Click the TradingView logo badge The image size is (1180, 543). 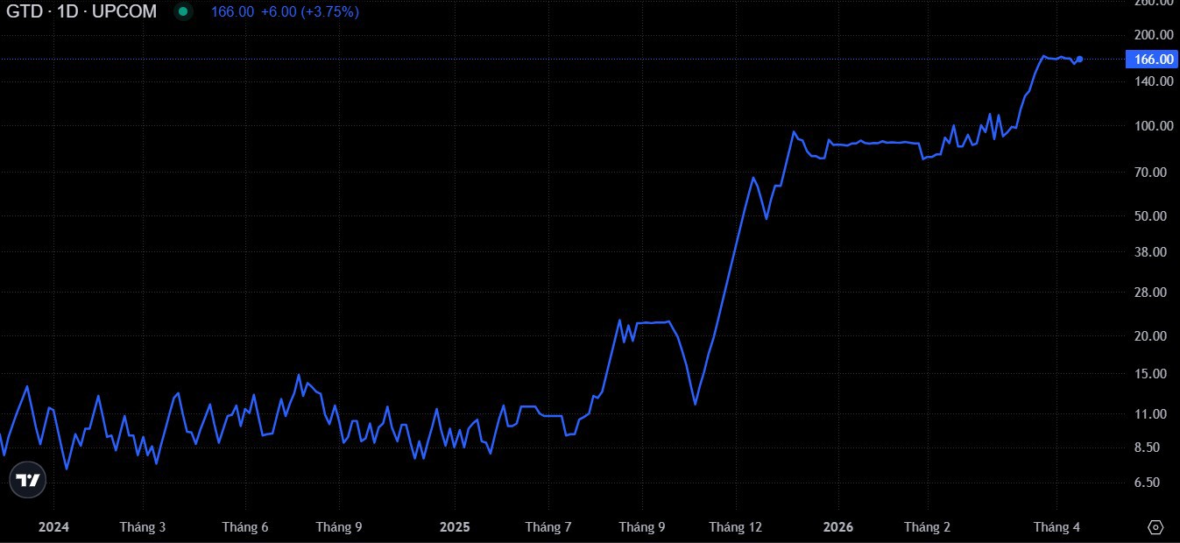(28, 480)
